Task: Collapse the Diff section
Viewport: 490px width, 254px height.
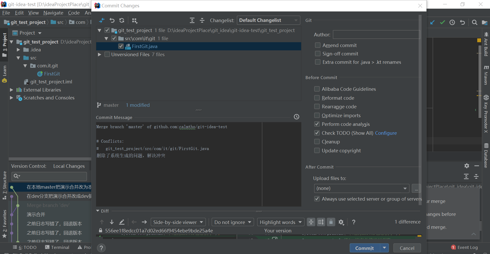Action: [x=98, y=211]
